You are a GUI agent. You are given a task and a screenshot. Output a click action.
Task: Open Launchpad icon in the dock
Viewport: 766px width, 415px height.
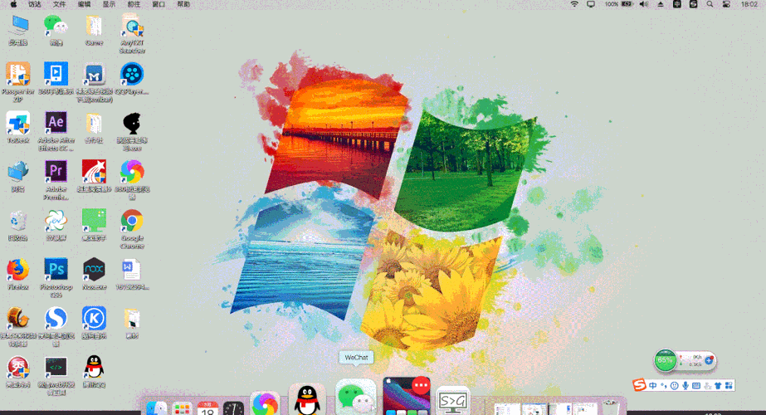click(183, 408)
